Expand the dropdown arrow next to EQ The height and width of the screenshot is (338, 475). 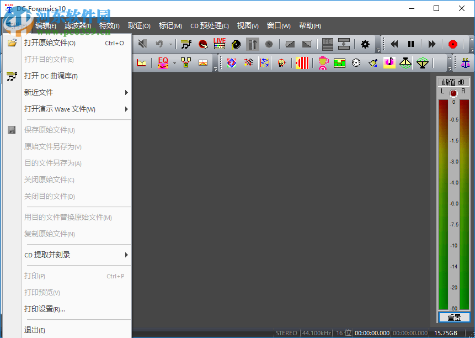174,64
